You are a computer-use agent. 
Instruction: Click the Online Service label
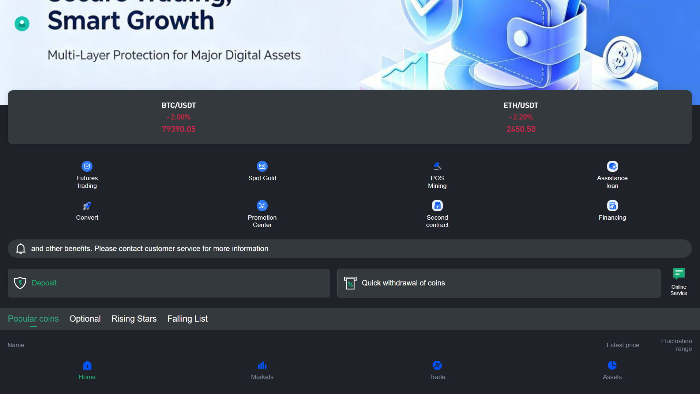click(x=679, y=290)
